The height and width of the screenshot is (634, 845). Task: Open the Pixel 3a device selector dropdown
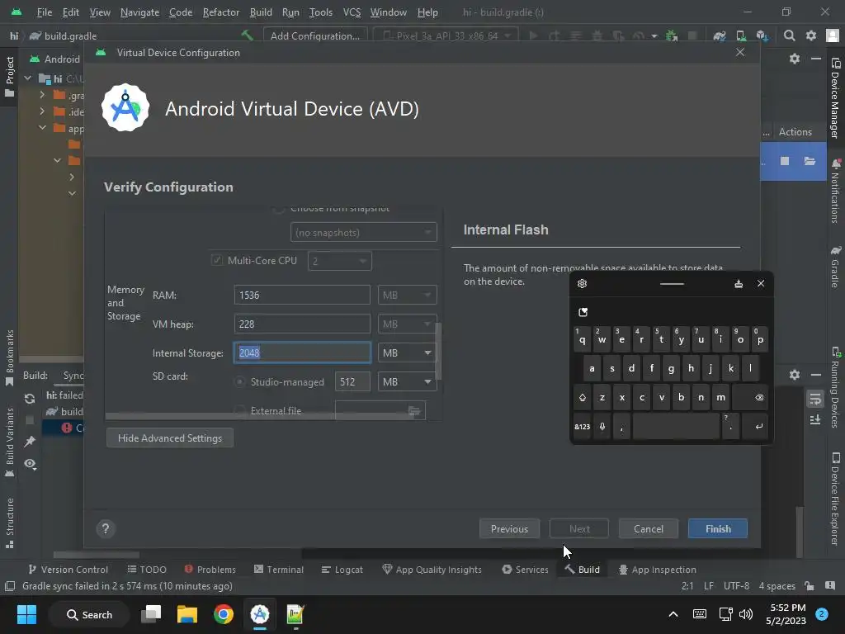pyautogui.click(x=446, y=35)
